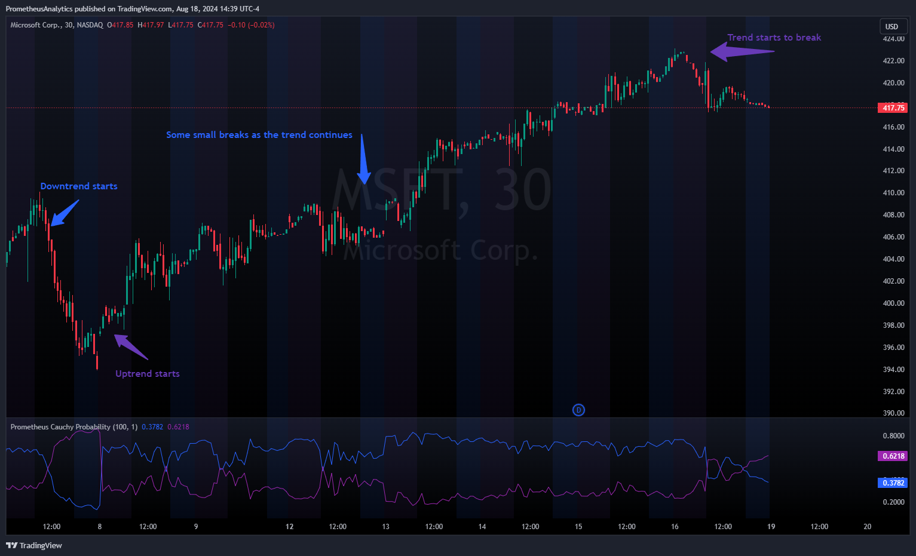
Task: Click the 0.3782 value in indicator legend
Action: (152, 427)
